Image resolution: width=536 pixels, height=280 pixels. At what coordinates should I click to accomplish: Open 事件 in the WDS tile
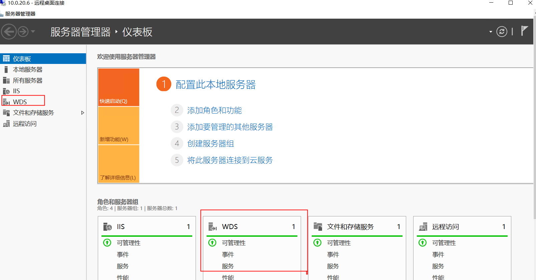(228, 255)
